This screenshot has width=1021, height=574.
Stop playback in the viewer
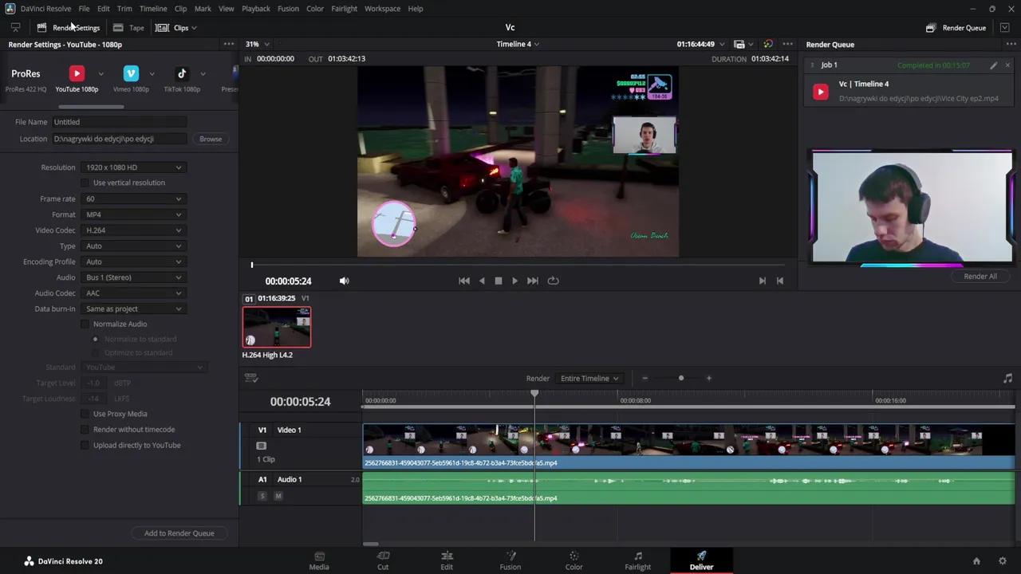point(499,281)
